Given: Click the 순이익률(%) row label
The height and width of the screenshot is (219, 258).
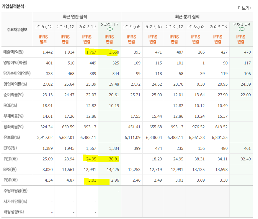Looking at the screenshot, I should (x=14, y=95).
